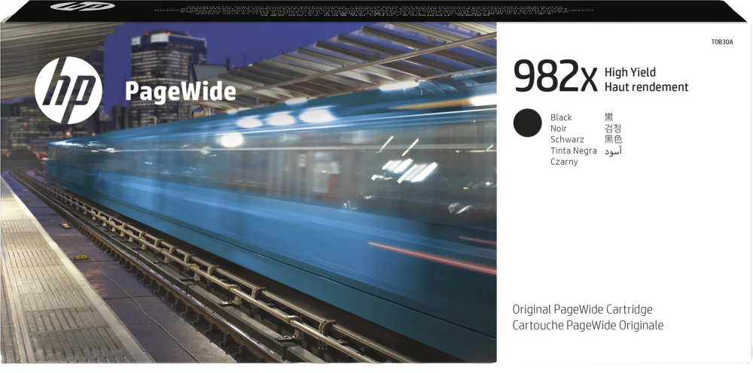
Task: Select the High Yield label
Action: (x=630, y=72)
